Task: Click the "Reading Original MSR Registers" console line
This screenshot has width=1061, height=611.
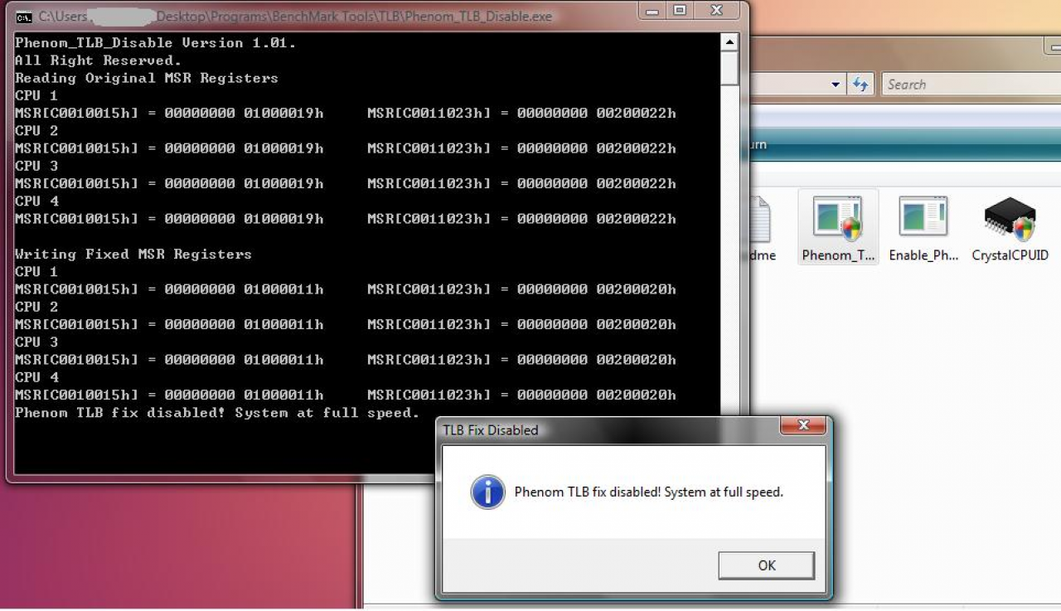Action: [x=147, y=78]
